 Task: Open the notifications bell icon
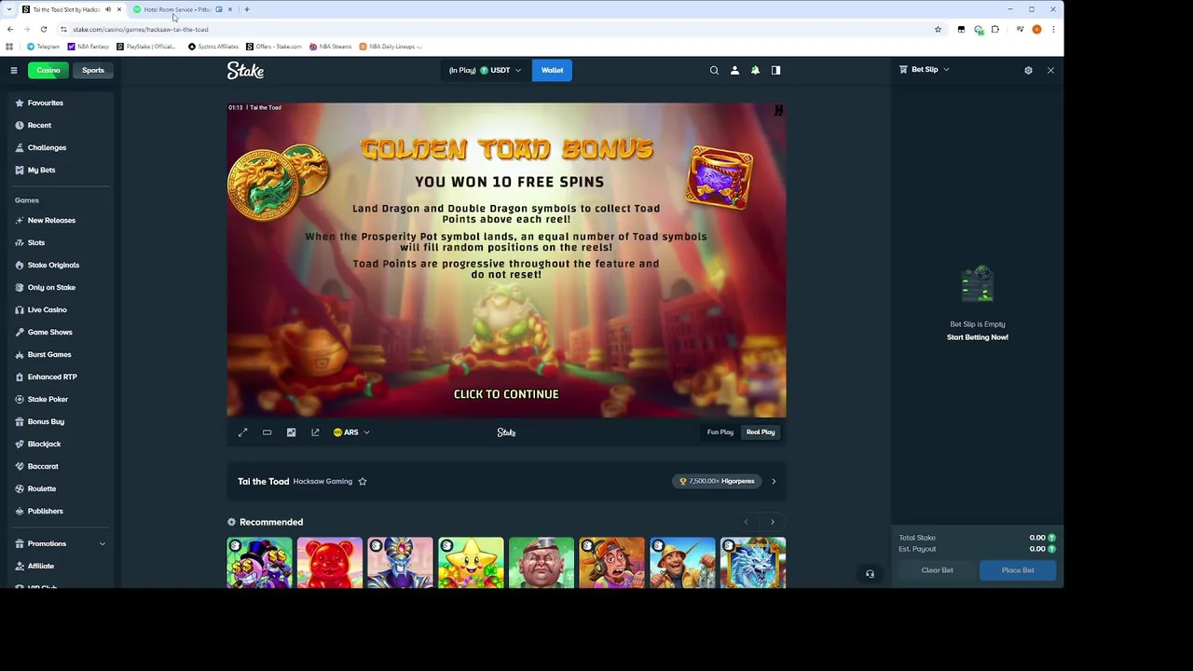point(755,70)
